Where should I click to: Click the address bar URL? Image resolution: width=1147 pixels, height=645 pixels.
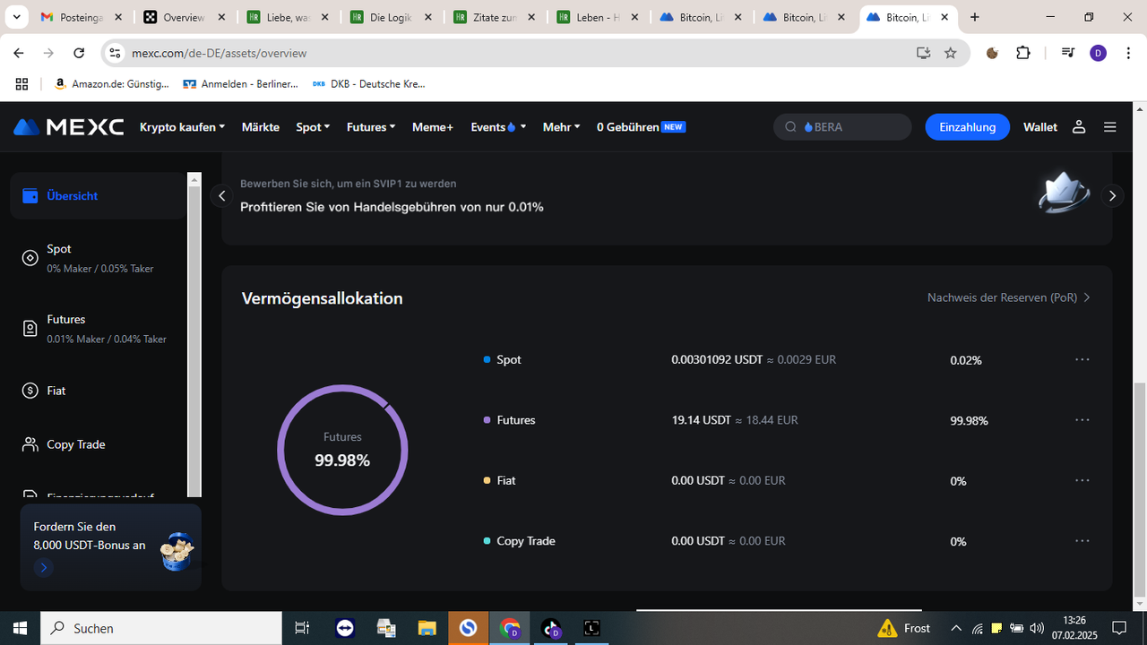220,53
